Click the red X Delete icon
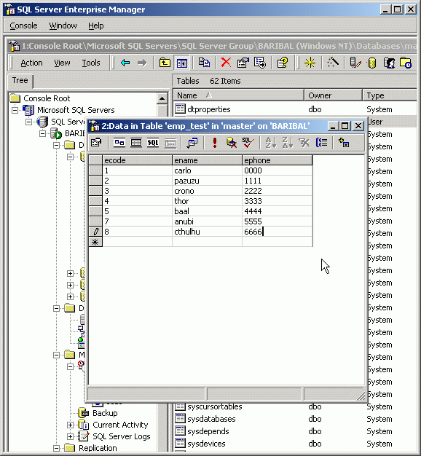 pyautogui.click(x=226, y=63)
